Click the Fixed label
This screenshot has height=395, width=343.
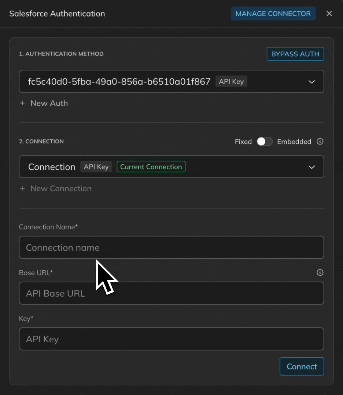(243, 142)
